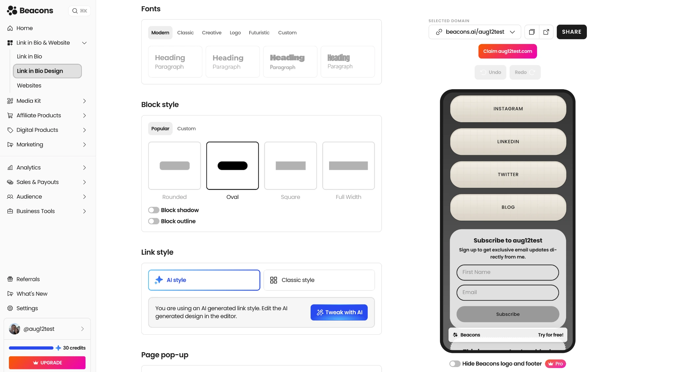The width and height of the screenshot is (676, 372).
Task: Click the Sales & Payouts coins icon
Action: click(10, 182)
